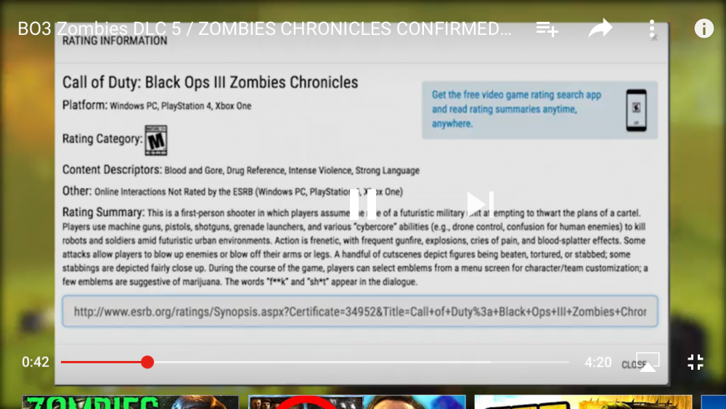The height and width of the screenshot is (409, 726).
Task: Click the phone icon in the app banner
Action: [636, 110]
